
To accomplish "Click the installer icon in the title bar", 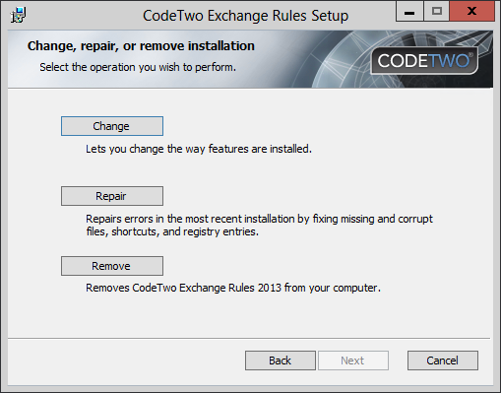I will pos(18,16).
